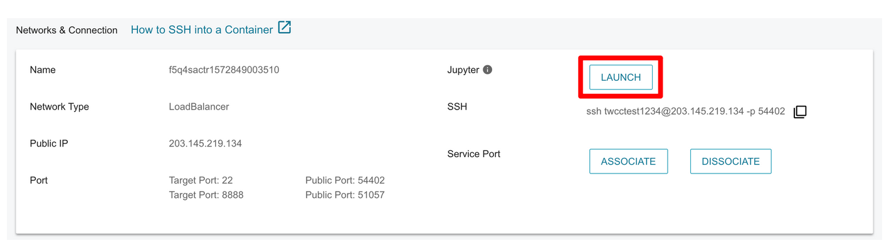This screenshot has width=884, height=248.
Task: Copy the SSH command with copy icon
Action: [799, 112]
